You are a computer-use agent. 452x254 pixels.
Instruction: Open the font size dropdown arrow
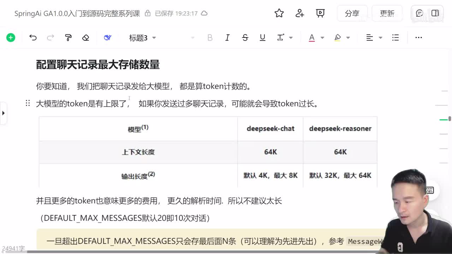192,38
